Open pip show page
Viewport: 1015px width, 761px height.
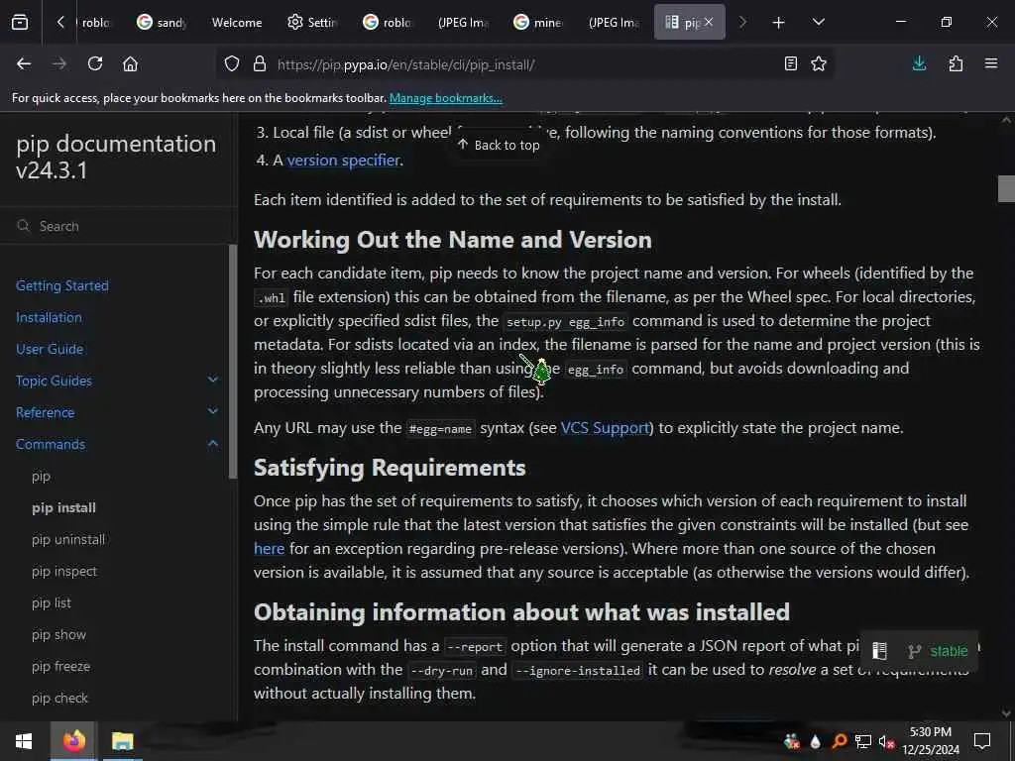point(58,634)
